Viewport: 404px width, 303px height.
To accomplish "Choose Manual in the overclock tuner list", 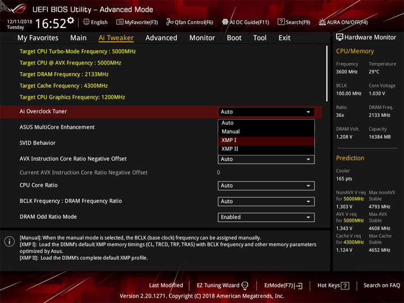I will tap(266, 131).
